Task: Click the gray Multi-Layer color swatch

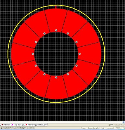Action: pos(38,125)
